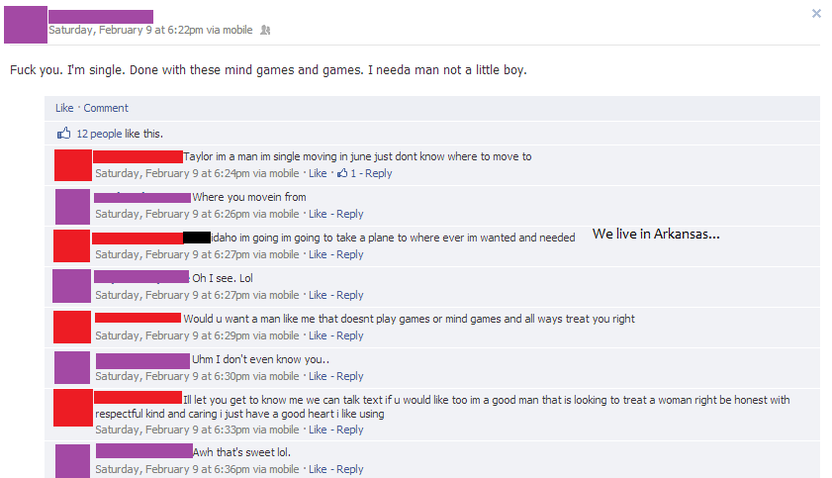832x478 pixels.
Task: Reply to the 6:24pm comment about moving in june
Action: [x=378, y=173]
